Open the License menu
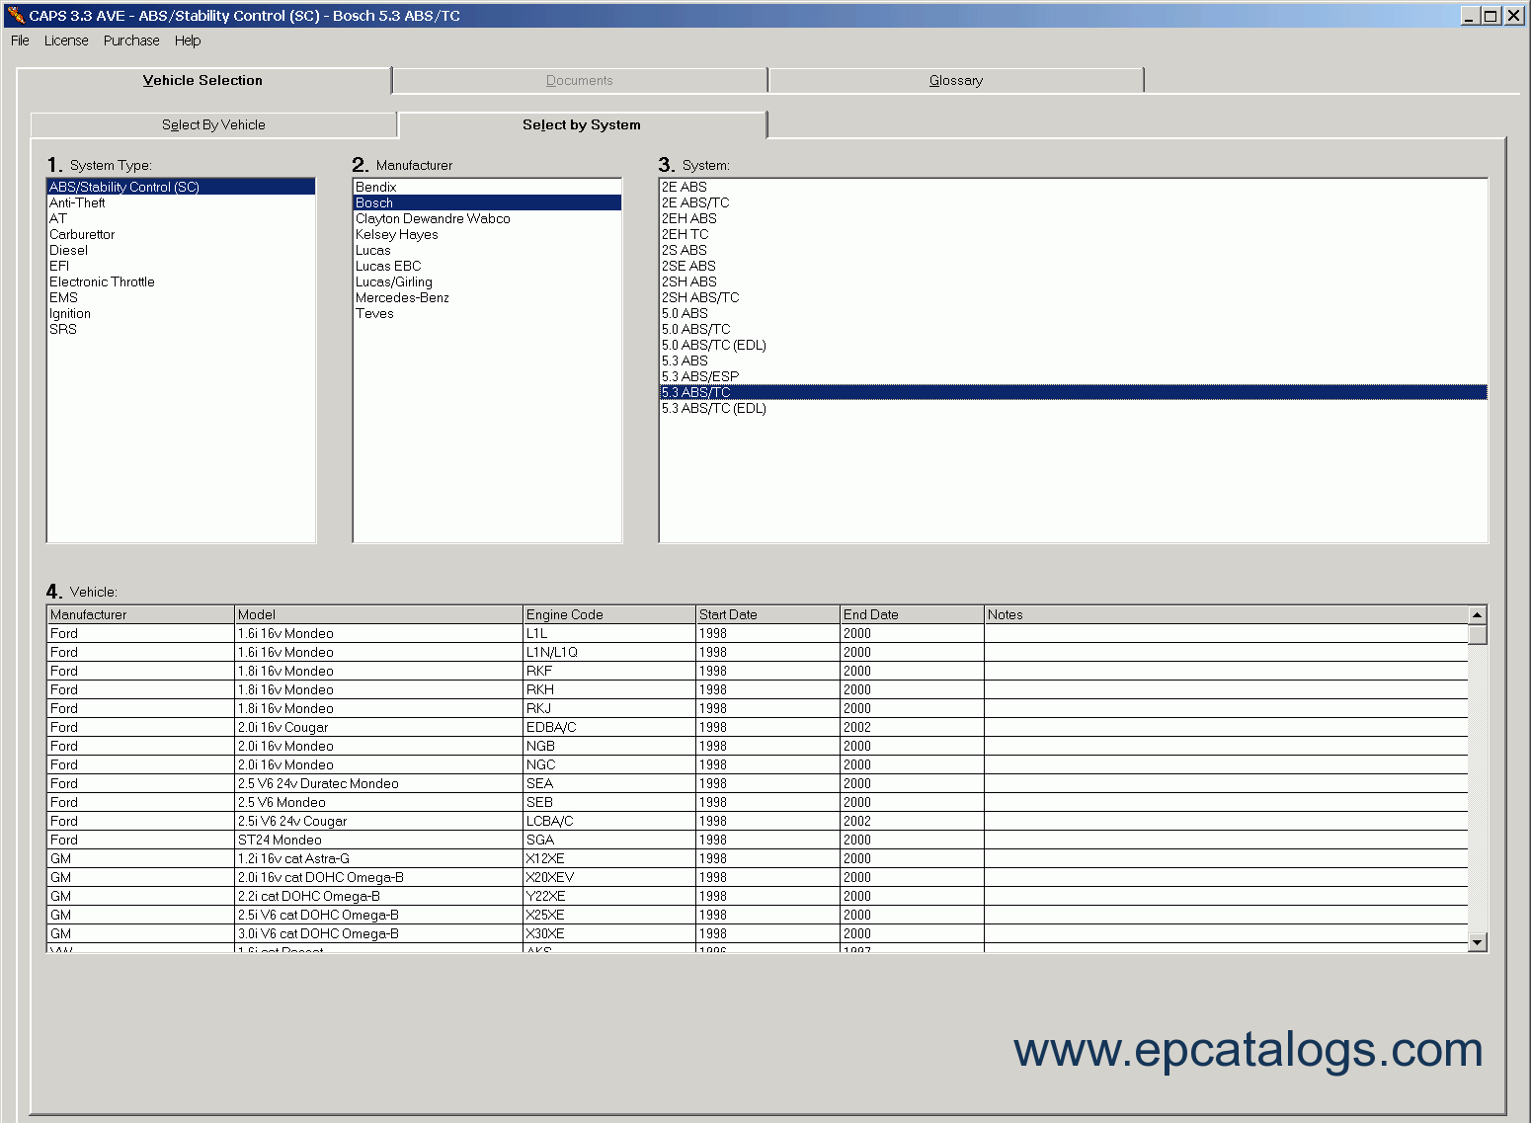This screenshot has height=1123, width=1531. [x=66, y=40]
